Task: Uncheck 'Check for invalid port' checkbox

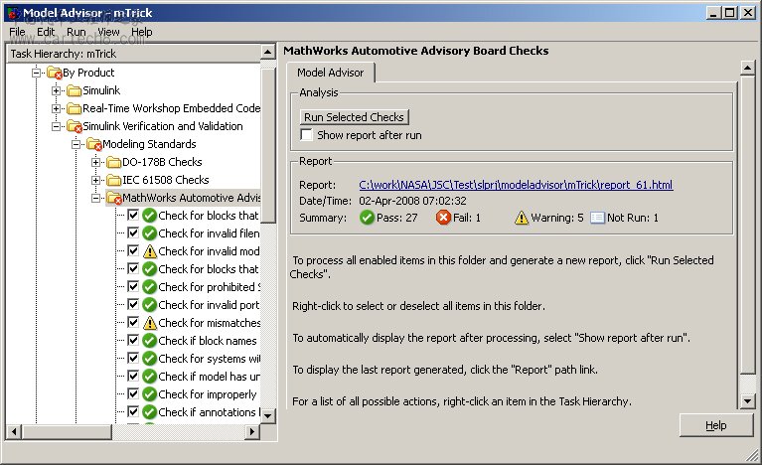Action: [133, 304]
